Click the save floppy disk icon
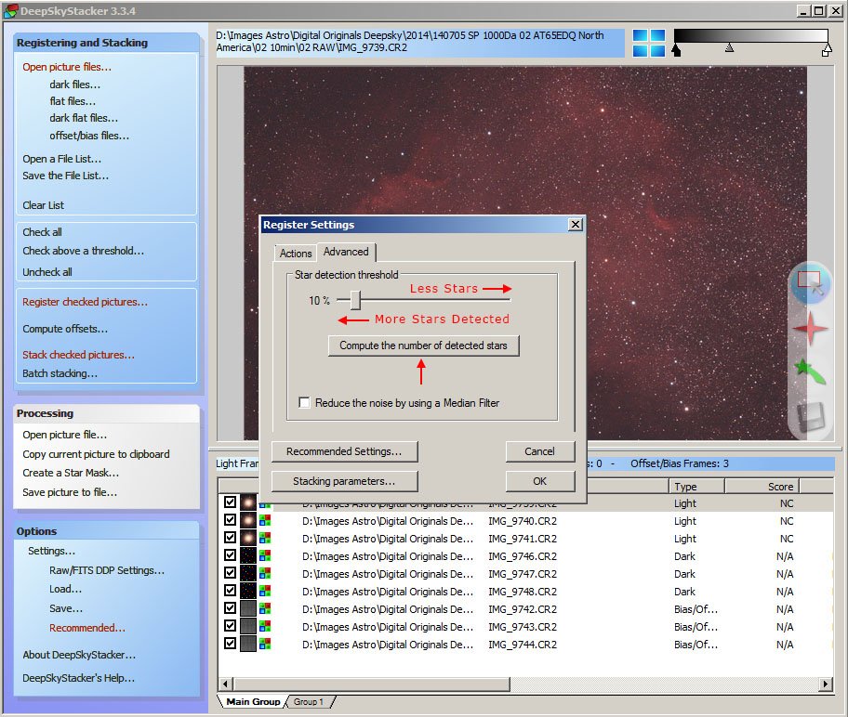 pos(810,417)
